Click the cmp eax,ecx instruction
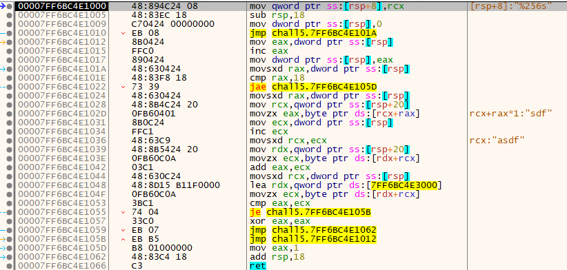The height and width of the screenshot is (270, 567). [277, 203]
